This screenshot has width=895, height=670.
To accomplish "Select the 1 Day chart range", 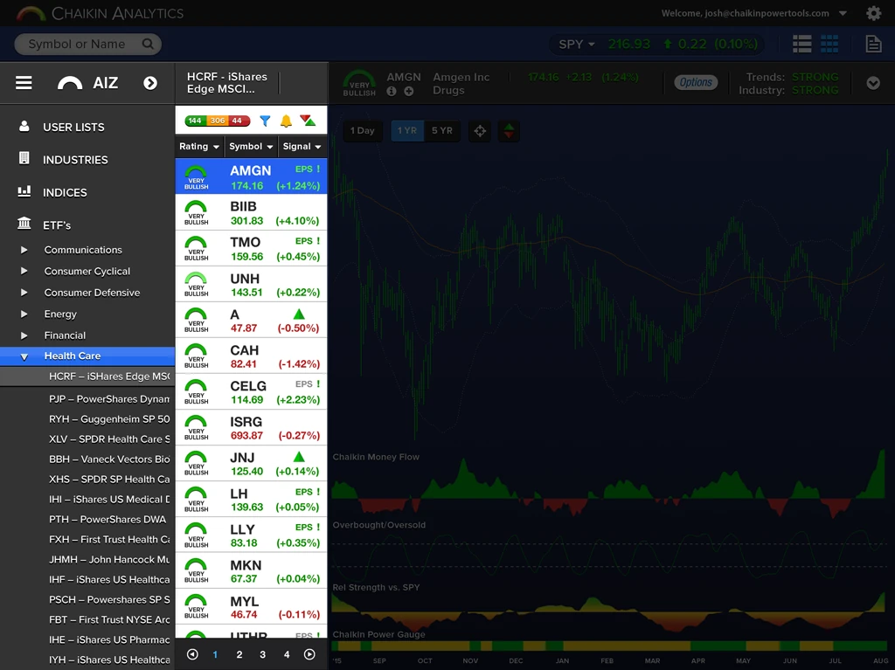I will [363, 131].
